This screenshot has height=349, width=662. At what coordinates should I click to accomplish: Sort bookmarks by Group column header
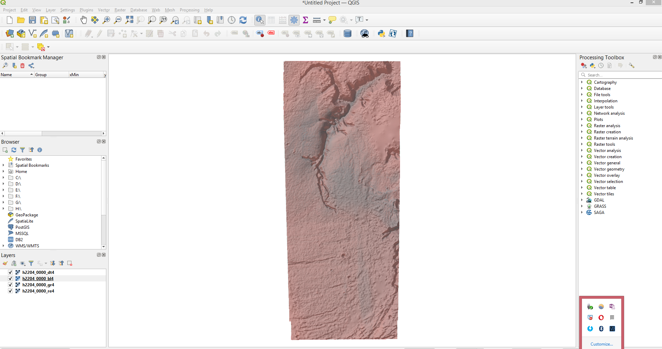point(51,74)
